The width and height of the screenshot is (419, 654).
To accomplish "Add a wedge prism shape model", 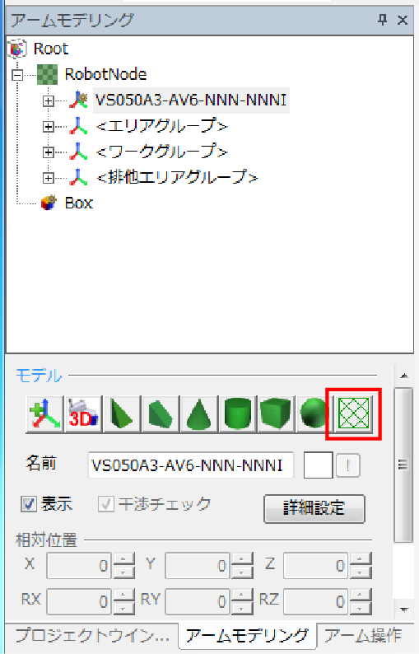I will click(160, 414).
